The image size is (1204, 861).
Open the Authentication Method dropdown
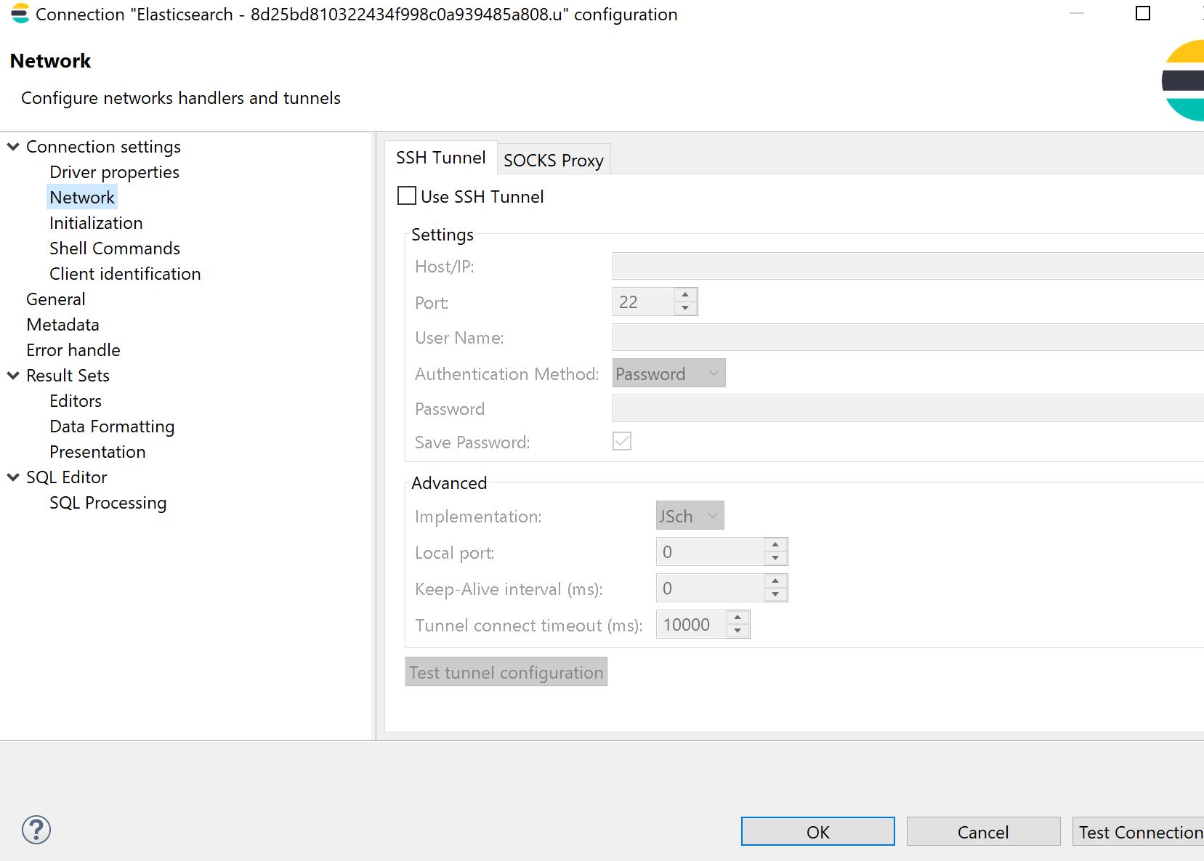(x=669, y=373)
